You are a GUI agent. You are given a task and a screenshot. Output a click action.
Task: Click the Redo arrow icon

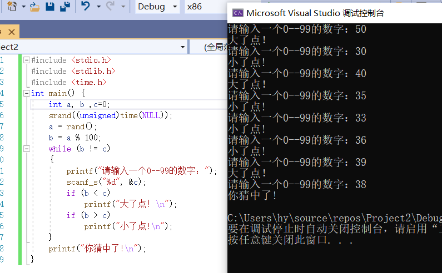(110, 6)
